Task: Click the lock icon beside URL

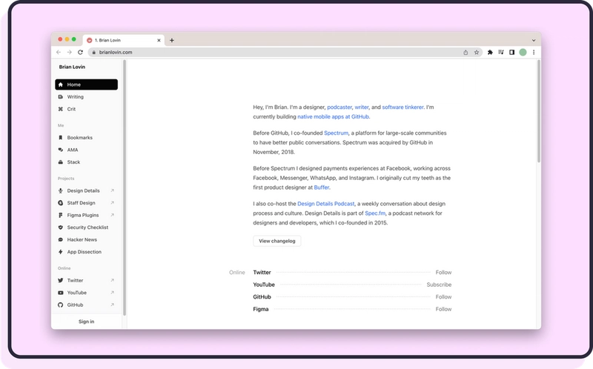Action: 94,52
